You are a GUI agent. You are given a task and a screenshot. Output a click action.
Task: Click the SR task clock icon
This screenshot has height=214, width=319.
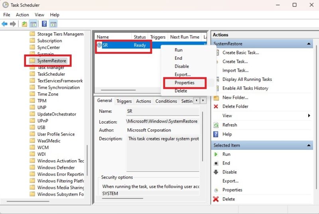point(99,45)
